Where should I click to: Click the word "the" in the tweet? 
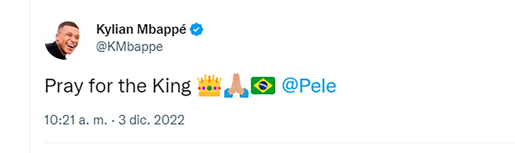[132, 86]
